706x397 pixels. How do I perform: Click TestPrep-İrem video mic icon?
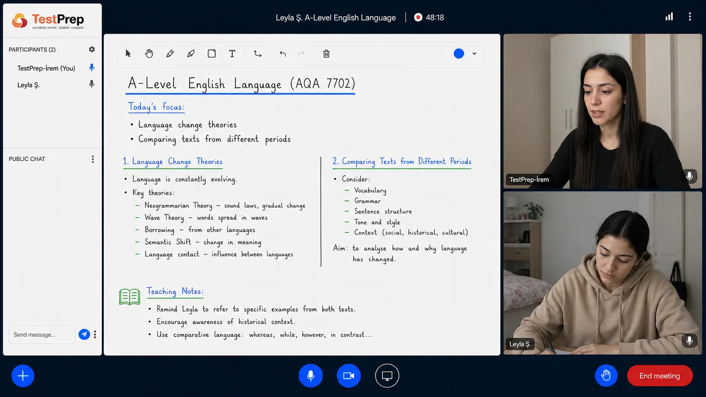pyautogui.click(x=689, y=176)
